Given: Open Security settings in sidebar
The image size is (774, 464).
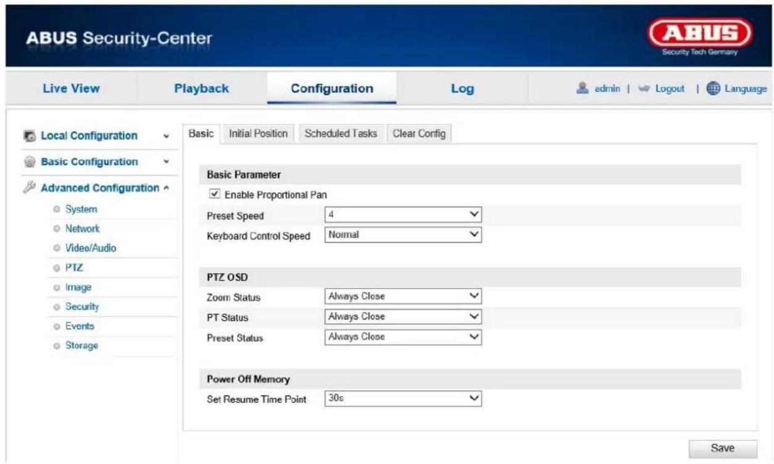Looking at the screenshot, I should 82,306.
